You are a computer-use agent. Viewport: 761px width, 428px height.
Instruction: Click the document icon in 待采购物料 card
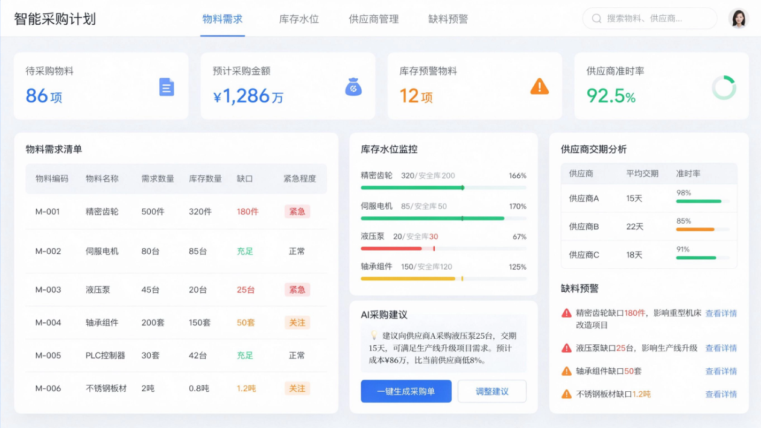click(166, 87)
